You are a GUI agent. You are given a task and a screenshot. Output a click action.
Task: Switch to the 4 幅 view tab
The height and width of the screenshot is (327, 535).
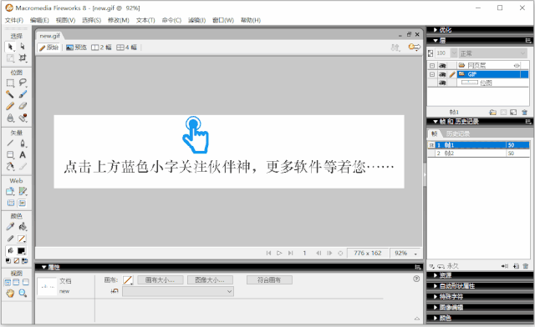tap(126, 48)
